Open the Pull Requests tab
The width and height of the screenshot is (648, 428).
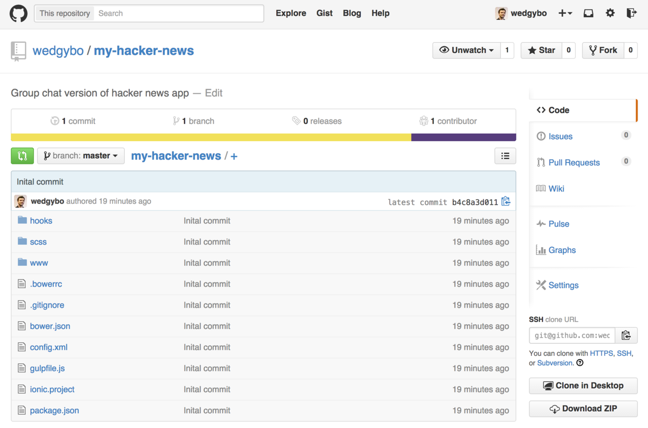coord(574,163)
